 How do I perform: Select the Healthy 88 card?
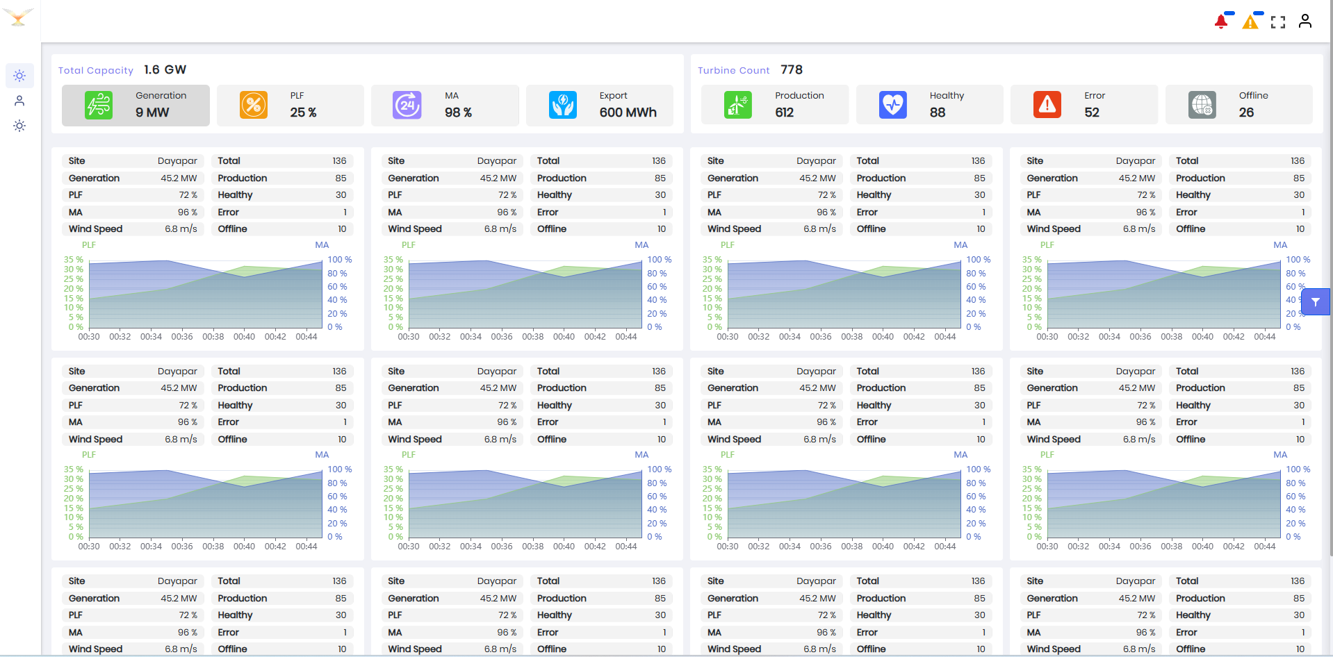pos(930,106)
